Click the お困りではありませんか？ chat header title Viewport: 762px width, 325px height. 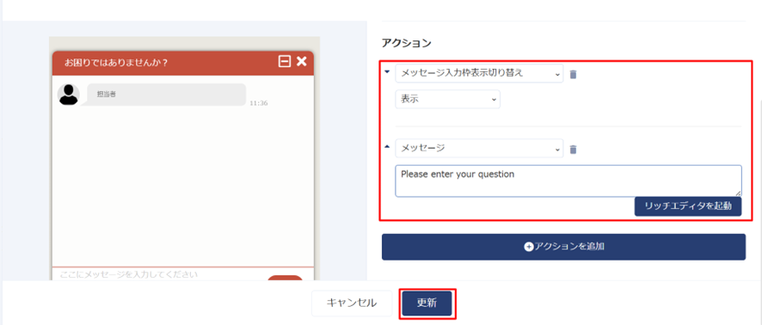coord(116,62)
